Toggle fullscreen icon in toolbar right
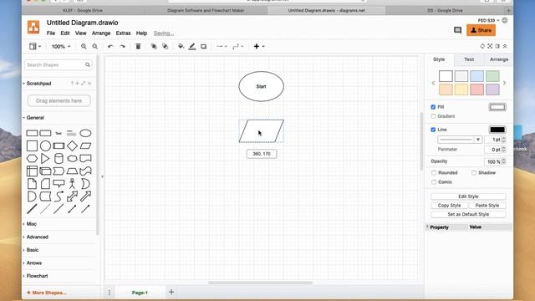 (490, 46)
